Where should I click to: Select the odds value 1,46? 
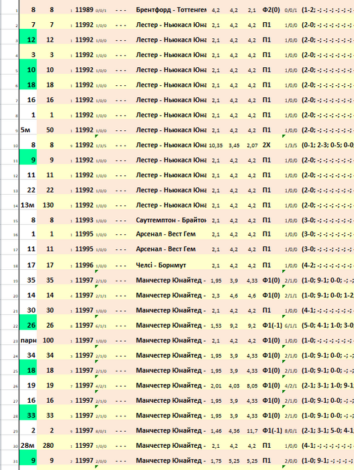coord(216,431)
